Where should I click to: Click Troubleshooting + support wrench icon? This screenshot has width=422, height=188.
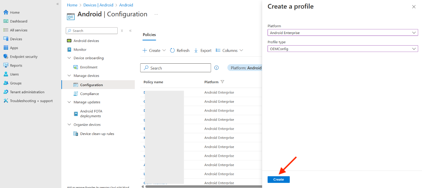coord(6,101)
